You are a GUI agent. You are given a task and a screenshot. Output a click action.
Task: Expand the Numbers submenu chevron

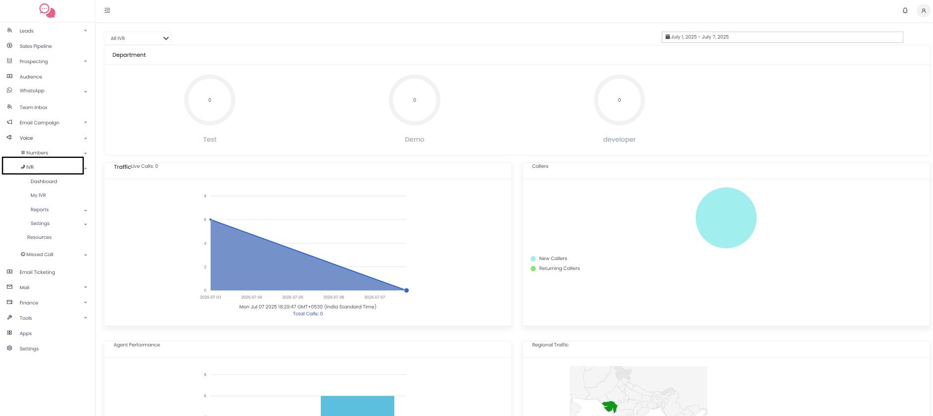tap(85, 153)
